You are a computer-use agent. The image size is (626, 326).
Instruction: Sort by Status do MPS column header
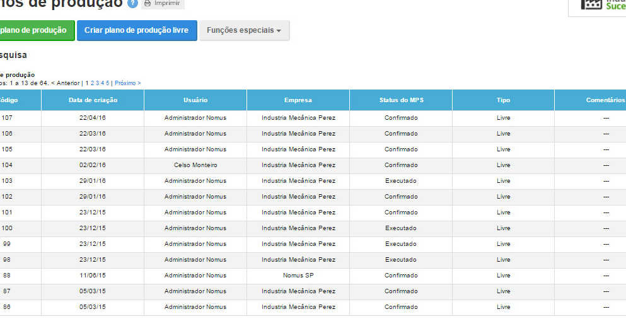(x=401, y=100)
